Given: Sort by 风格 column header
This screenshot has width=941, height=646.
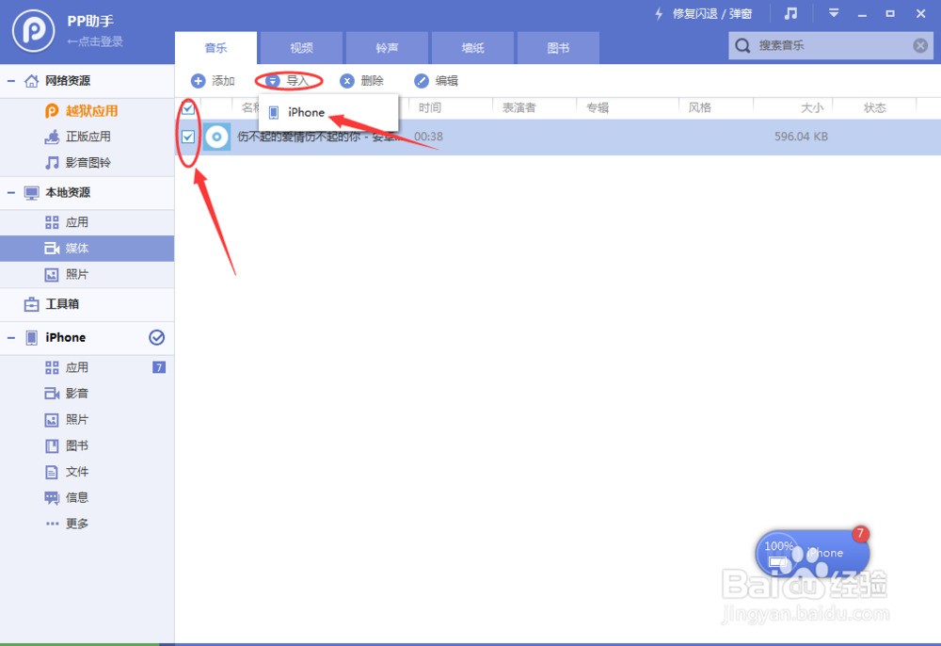Looking at the screenshot, I should pos(700,108).
